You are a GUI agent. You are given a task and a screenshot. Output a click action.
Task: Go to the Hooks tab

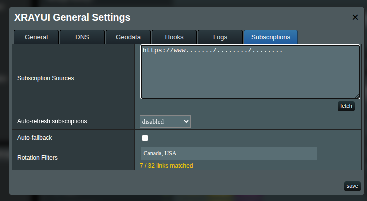174,37
